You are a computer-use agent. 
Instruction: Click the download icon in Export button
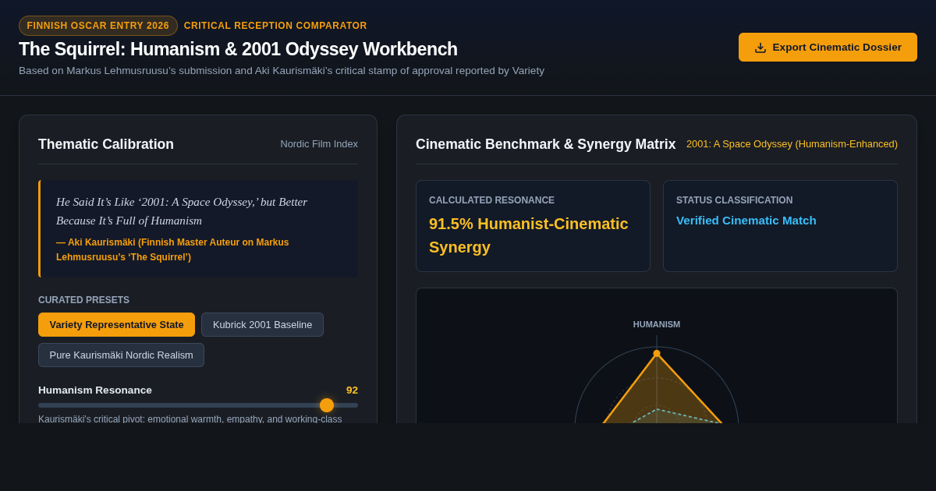tap(760, 48)
